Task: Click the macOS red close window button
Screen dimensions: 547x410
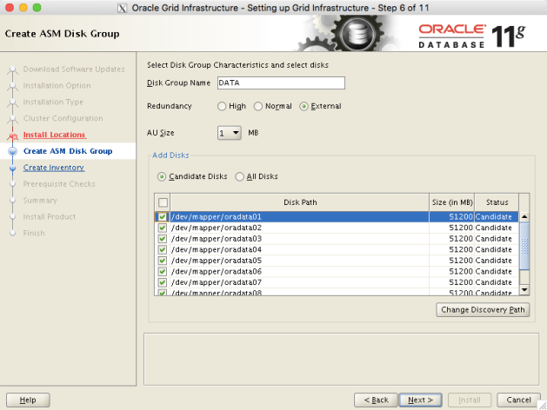Action: 10,7
